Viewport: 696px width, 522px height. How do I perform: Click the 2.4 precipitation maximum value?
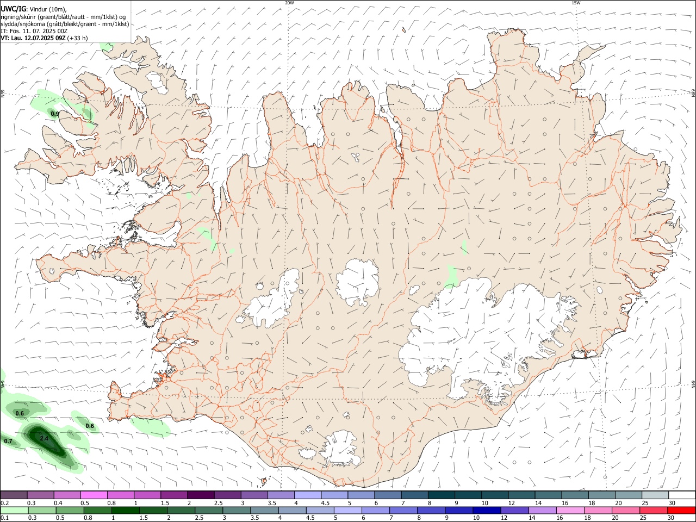[44, 438]
